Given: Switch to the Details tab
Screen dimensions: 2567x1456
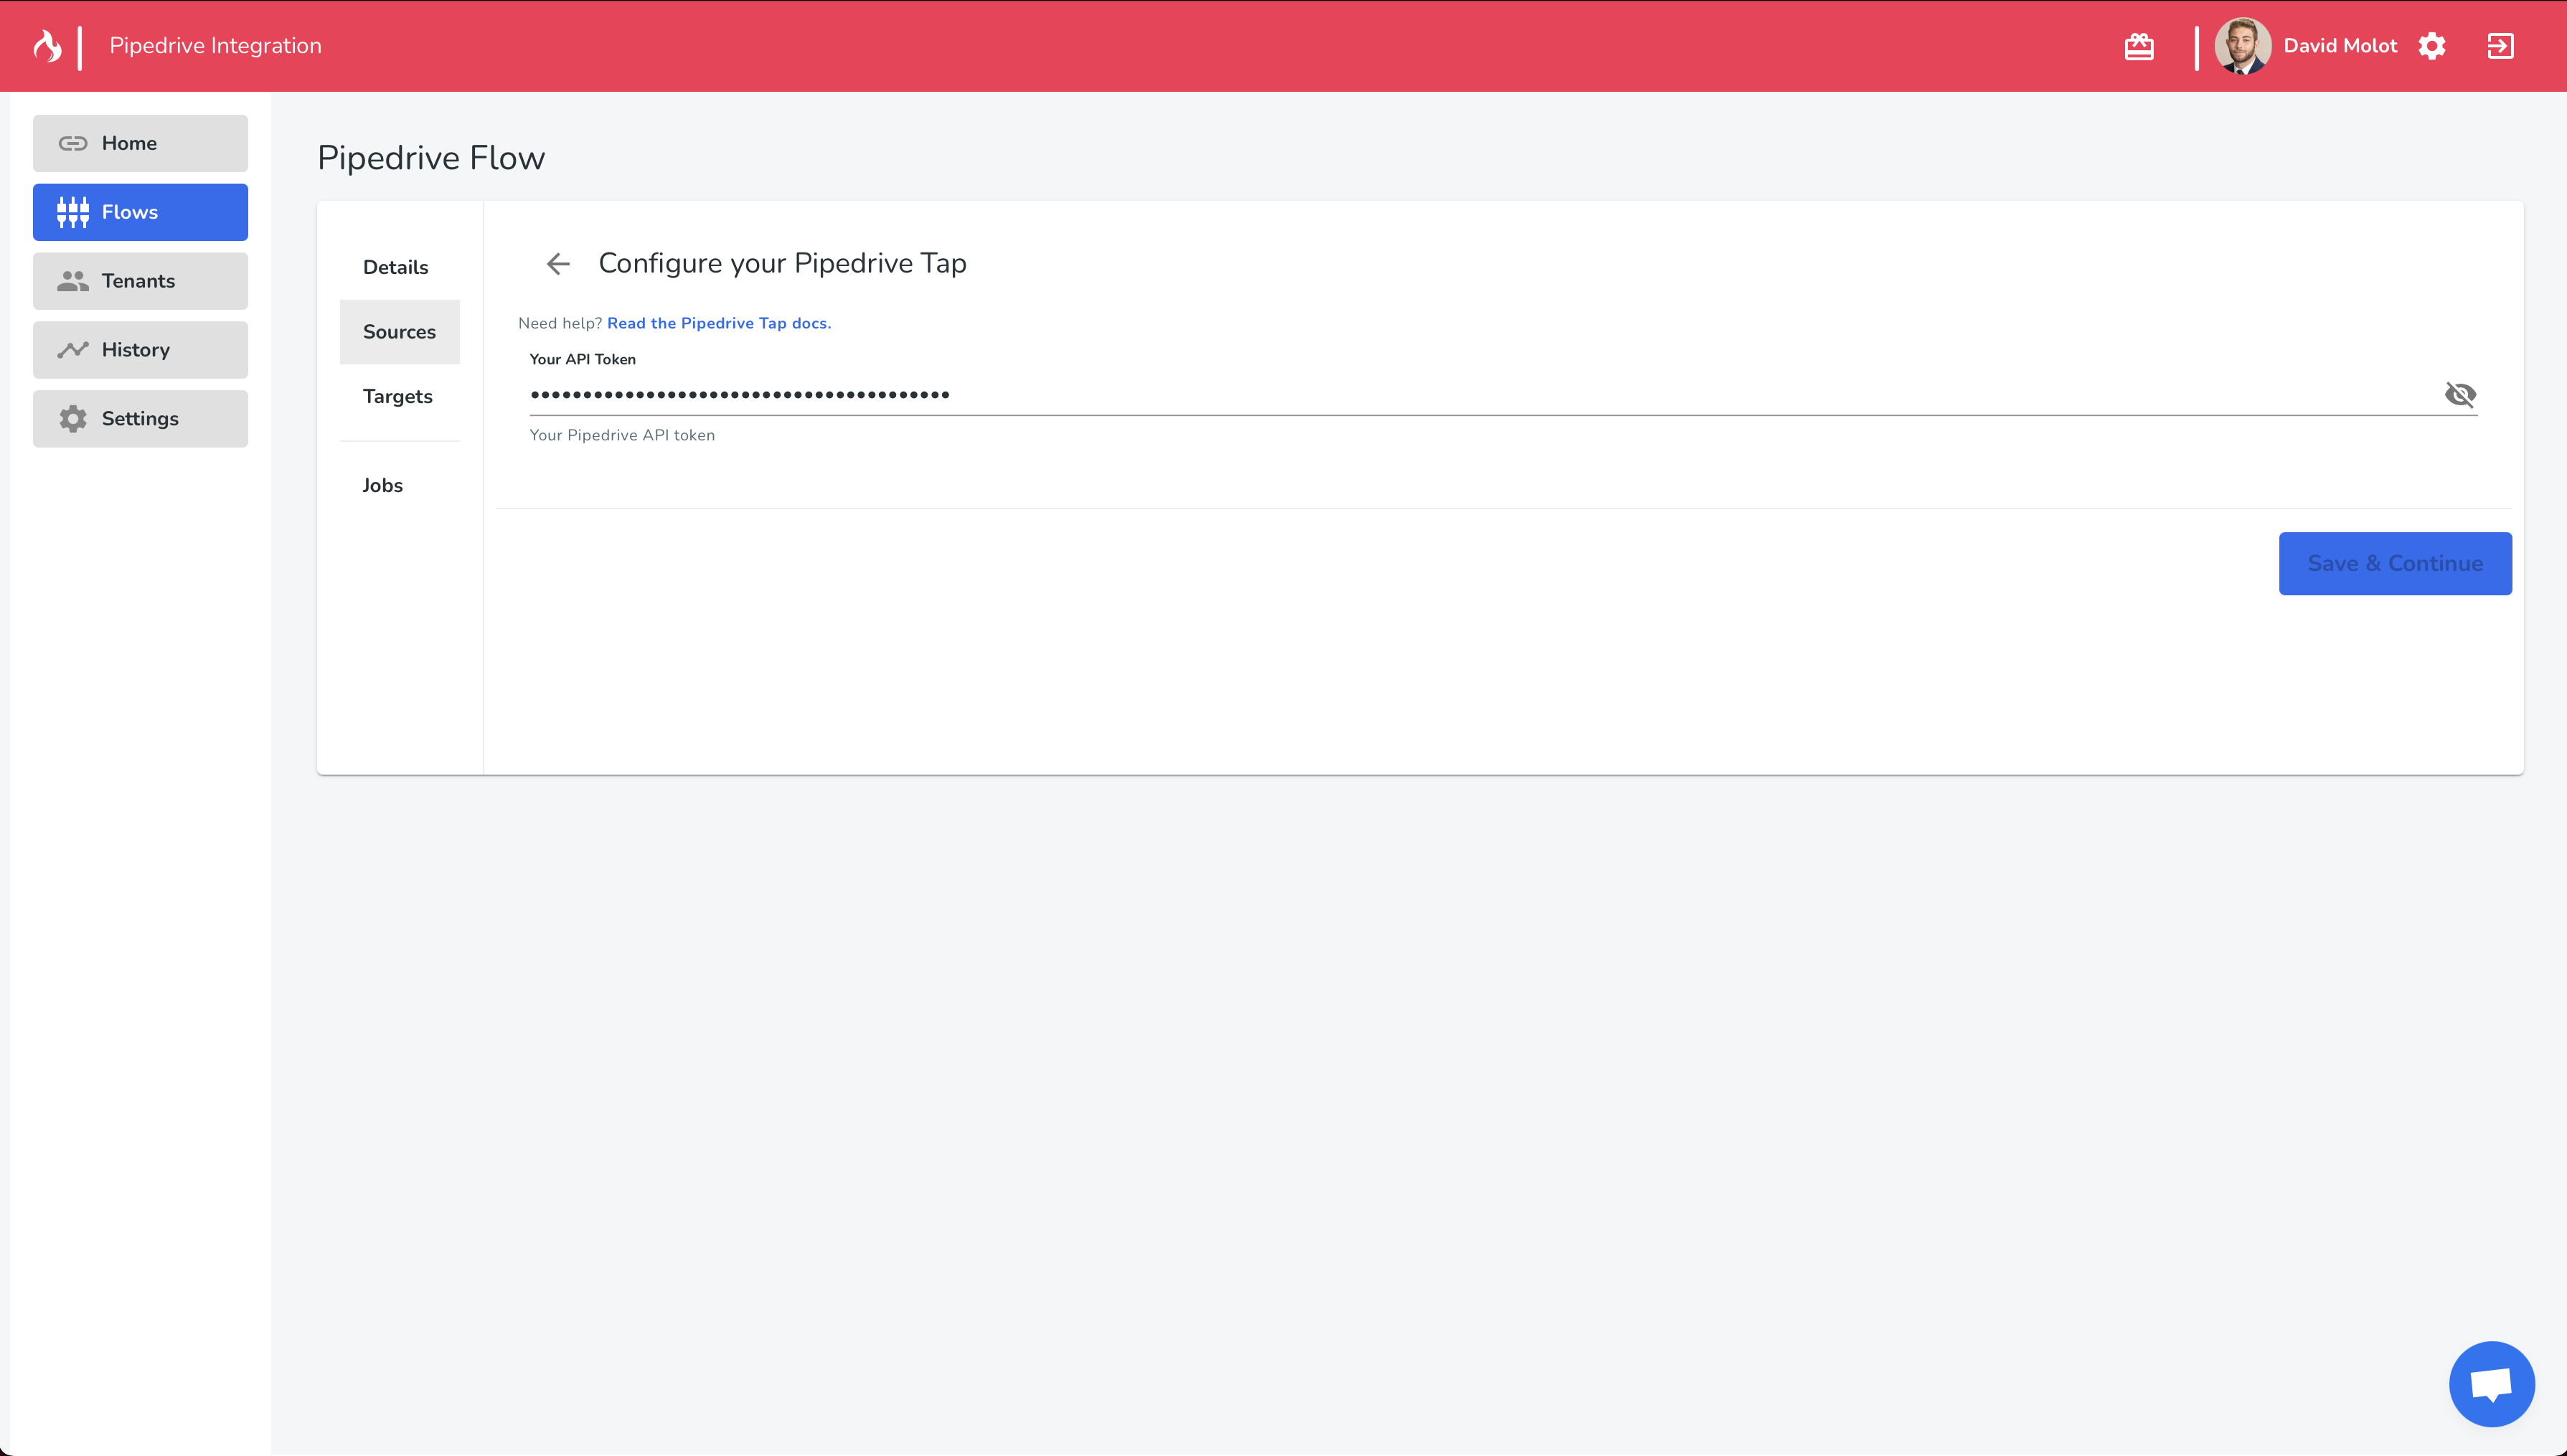Looking at the screenshot, I should click(x=399, y=267).
